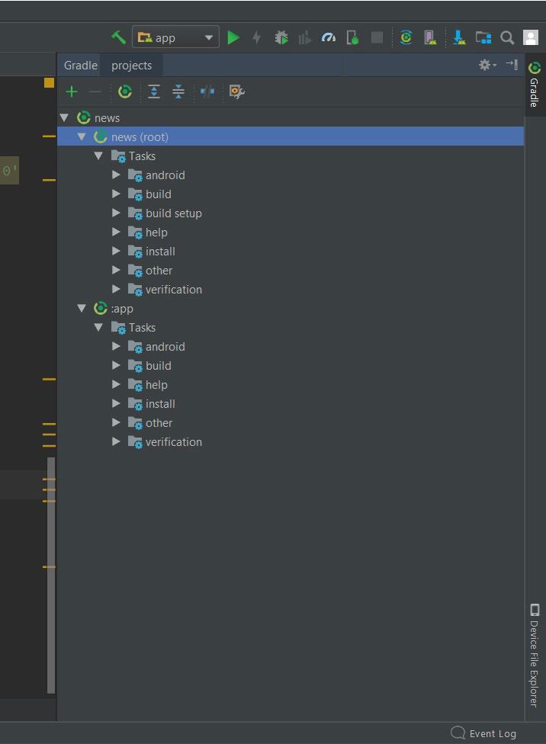Expand help folder under :app

[x=116, y=384]
